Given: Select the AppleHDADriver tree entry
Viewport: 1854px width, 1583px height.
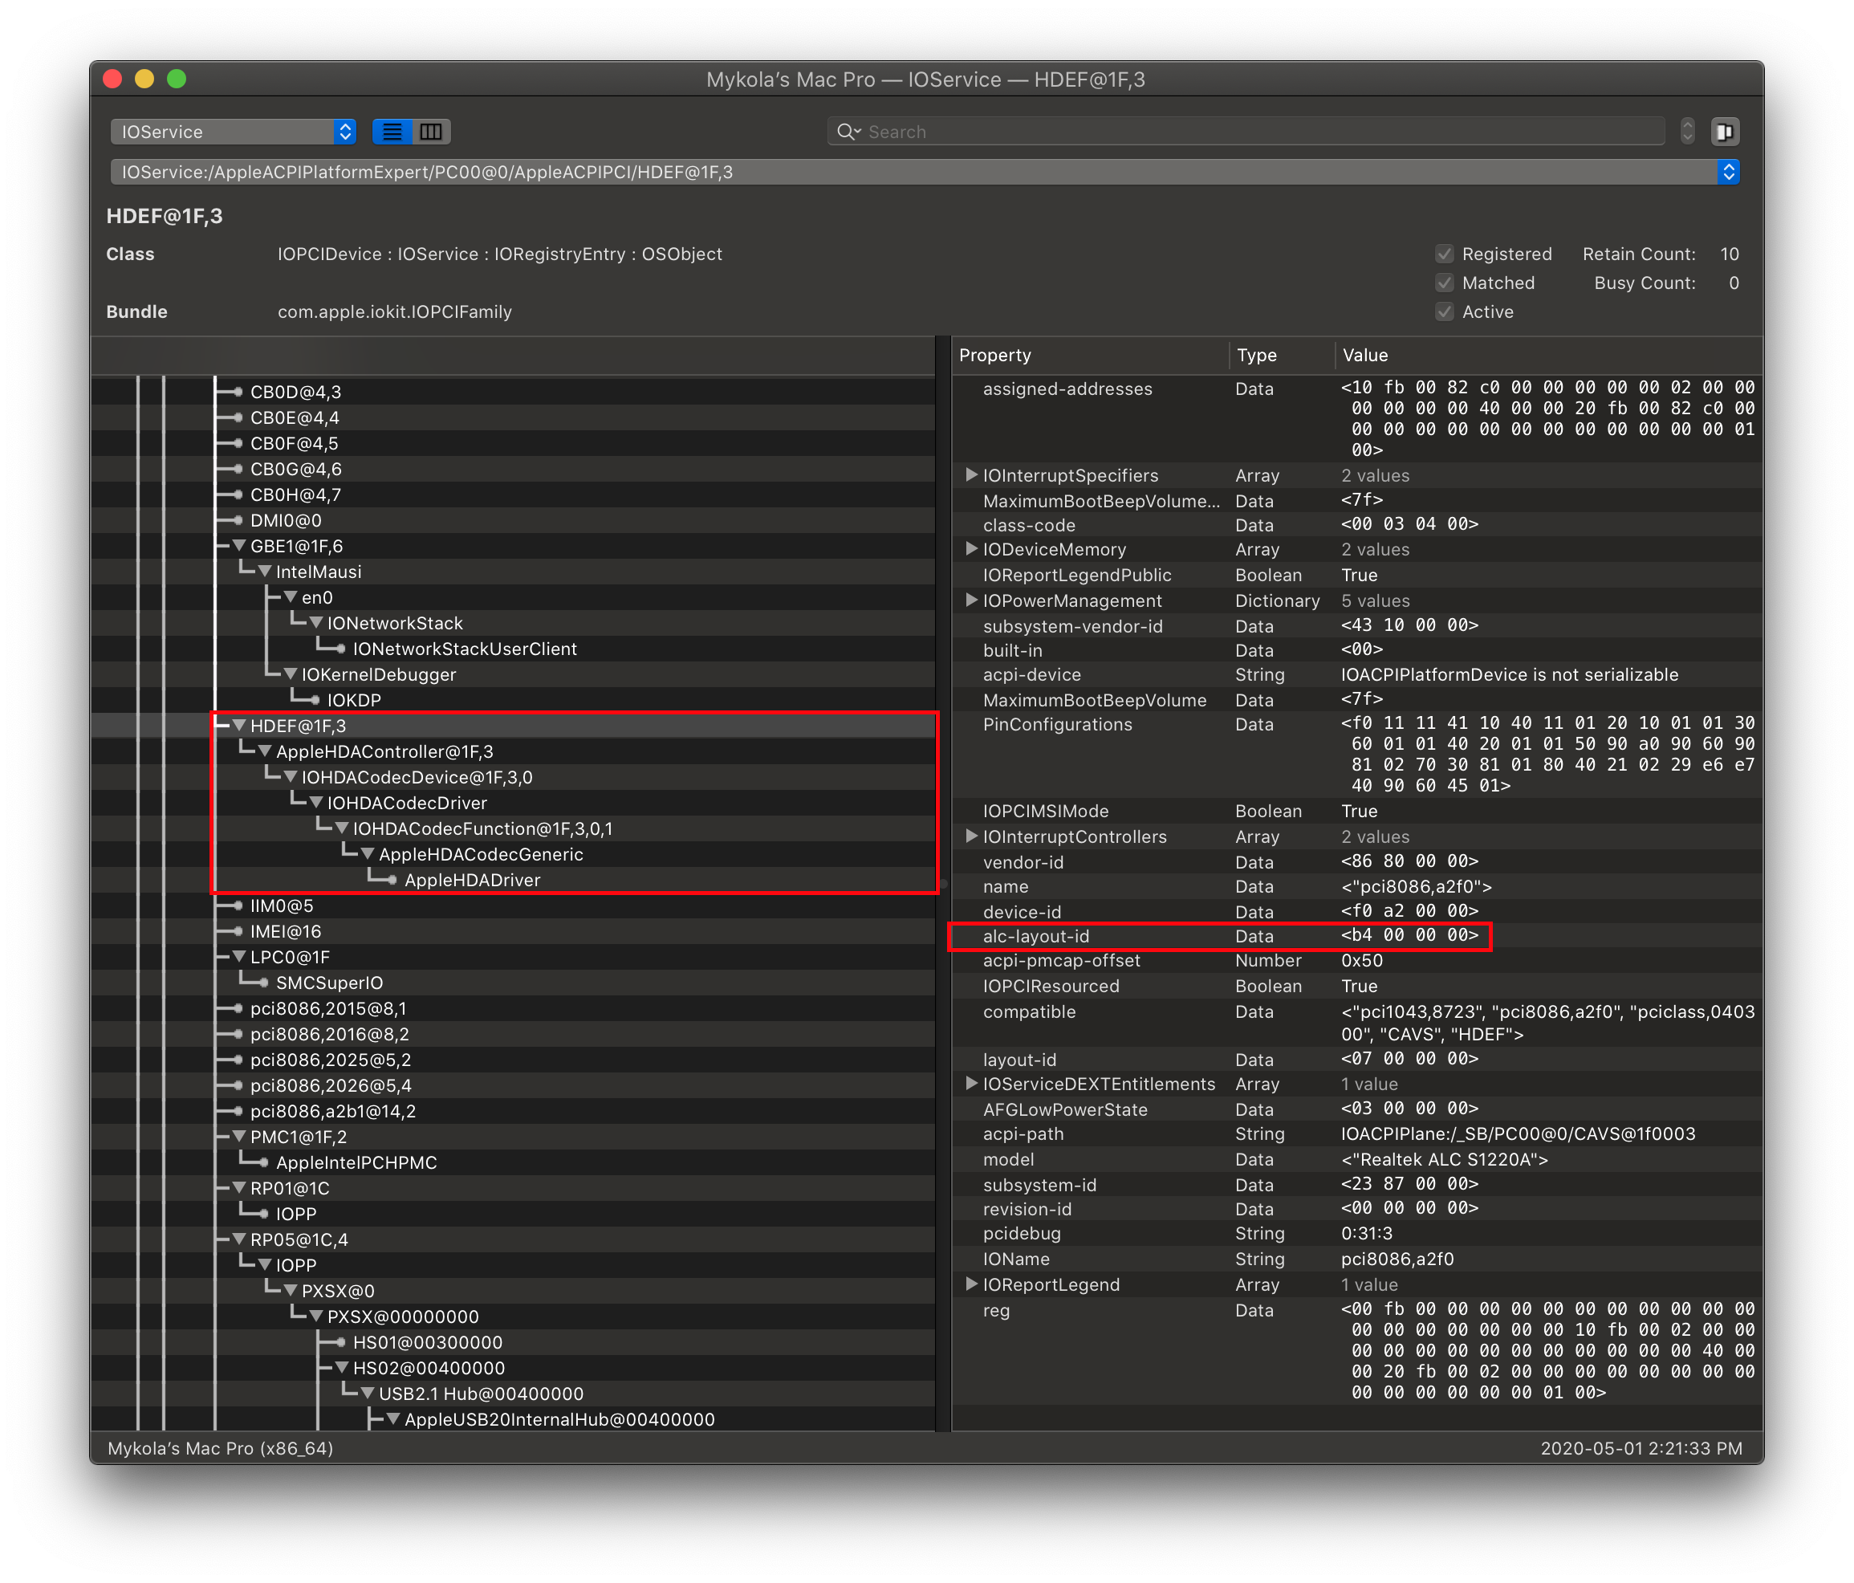Looking at the screenshot, I should 472,880.
